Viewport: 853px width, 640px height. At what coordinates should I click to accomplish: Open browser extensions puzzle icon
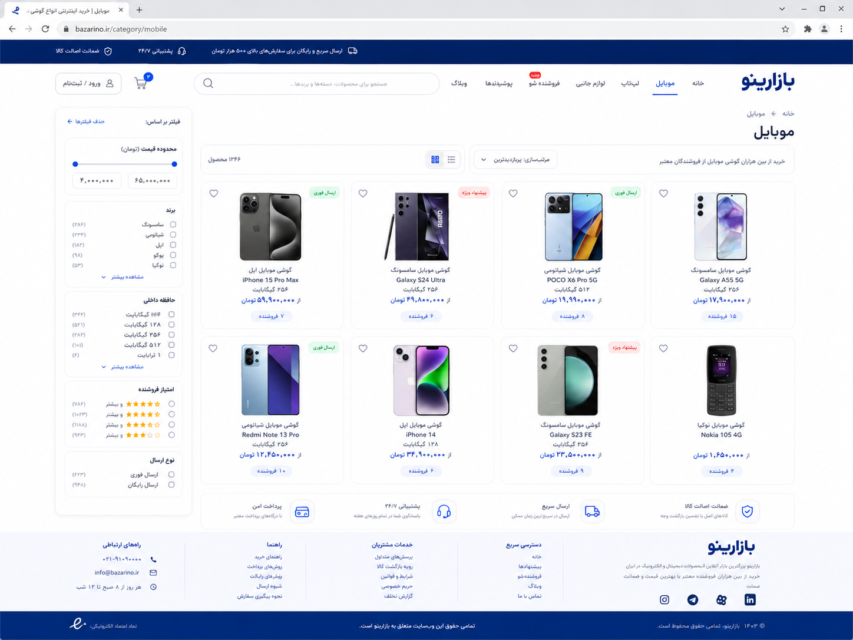tap(808, 29)
